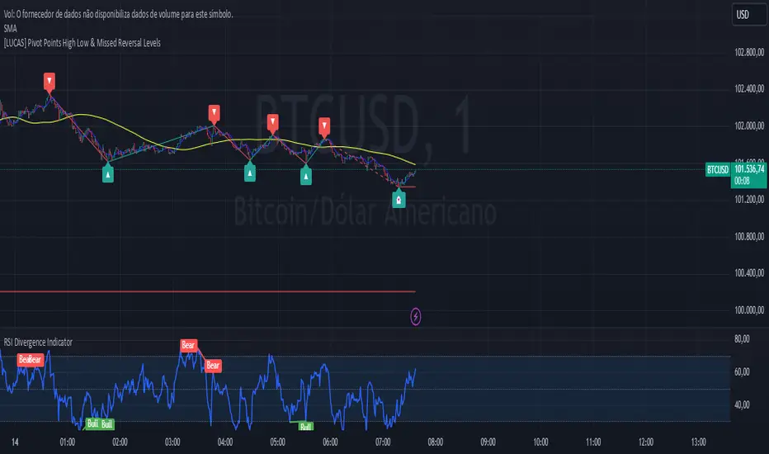Click the Bear label near 03:45 on RSI
Screen dimensions: 769x454
point(213,365)
